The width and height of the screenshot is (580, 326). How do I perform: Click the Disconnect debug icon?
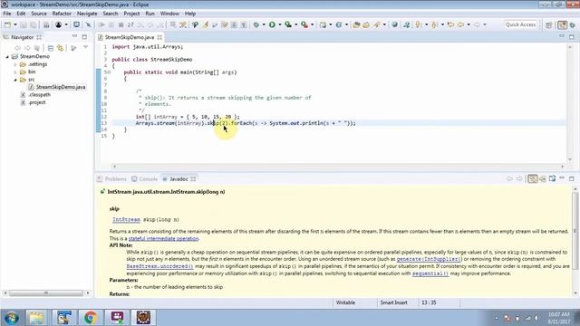click(130, 24)
